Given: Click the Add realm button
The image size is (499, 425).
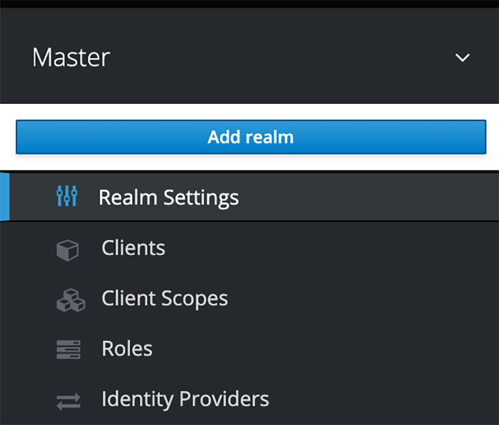Looking at the screenshot, I should coord(251,137).
